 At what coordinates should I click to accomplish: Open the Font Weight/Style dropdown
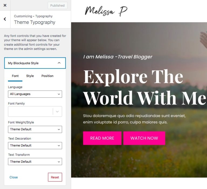click(35, 129)
